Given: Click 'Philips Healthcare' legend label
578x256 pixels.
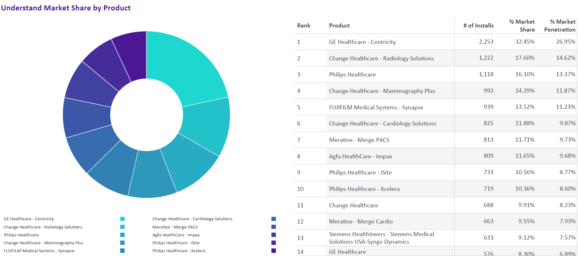Looking at the screenshot, I should (x=21, y=235).
